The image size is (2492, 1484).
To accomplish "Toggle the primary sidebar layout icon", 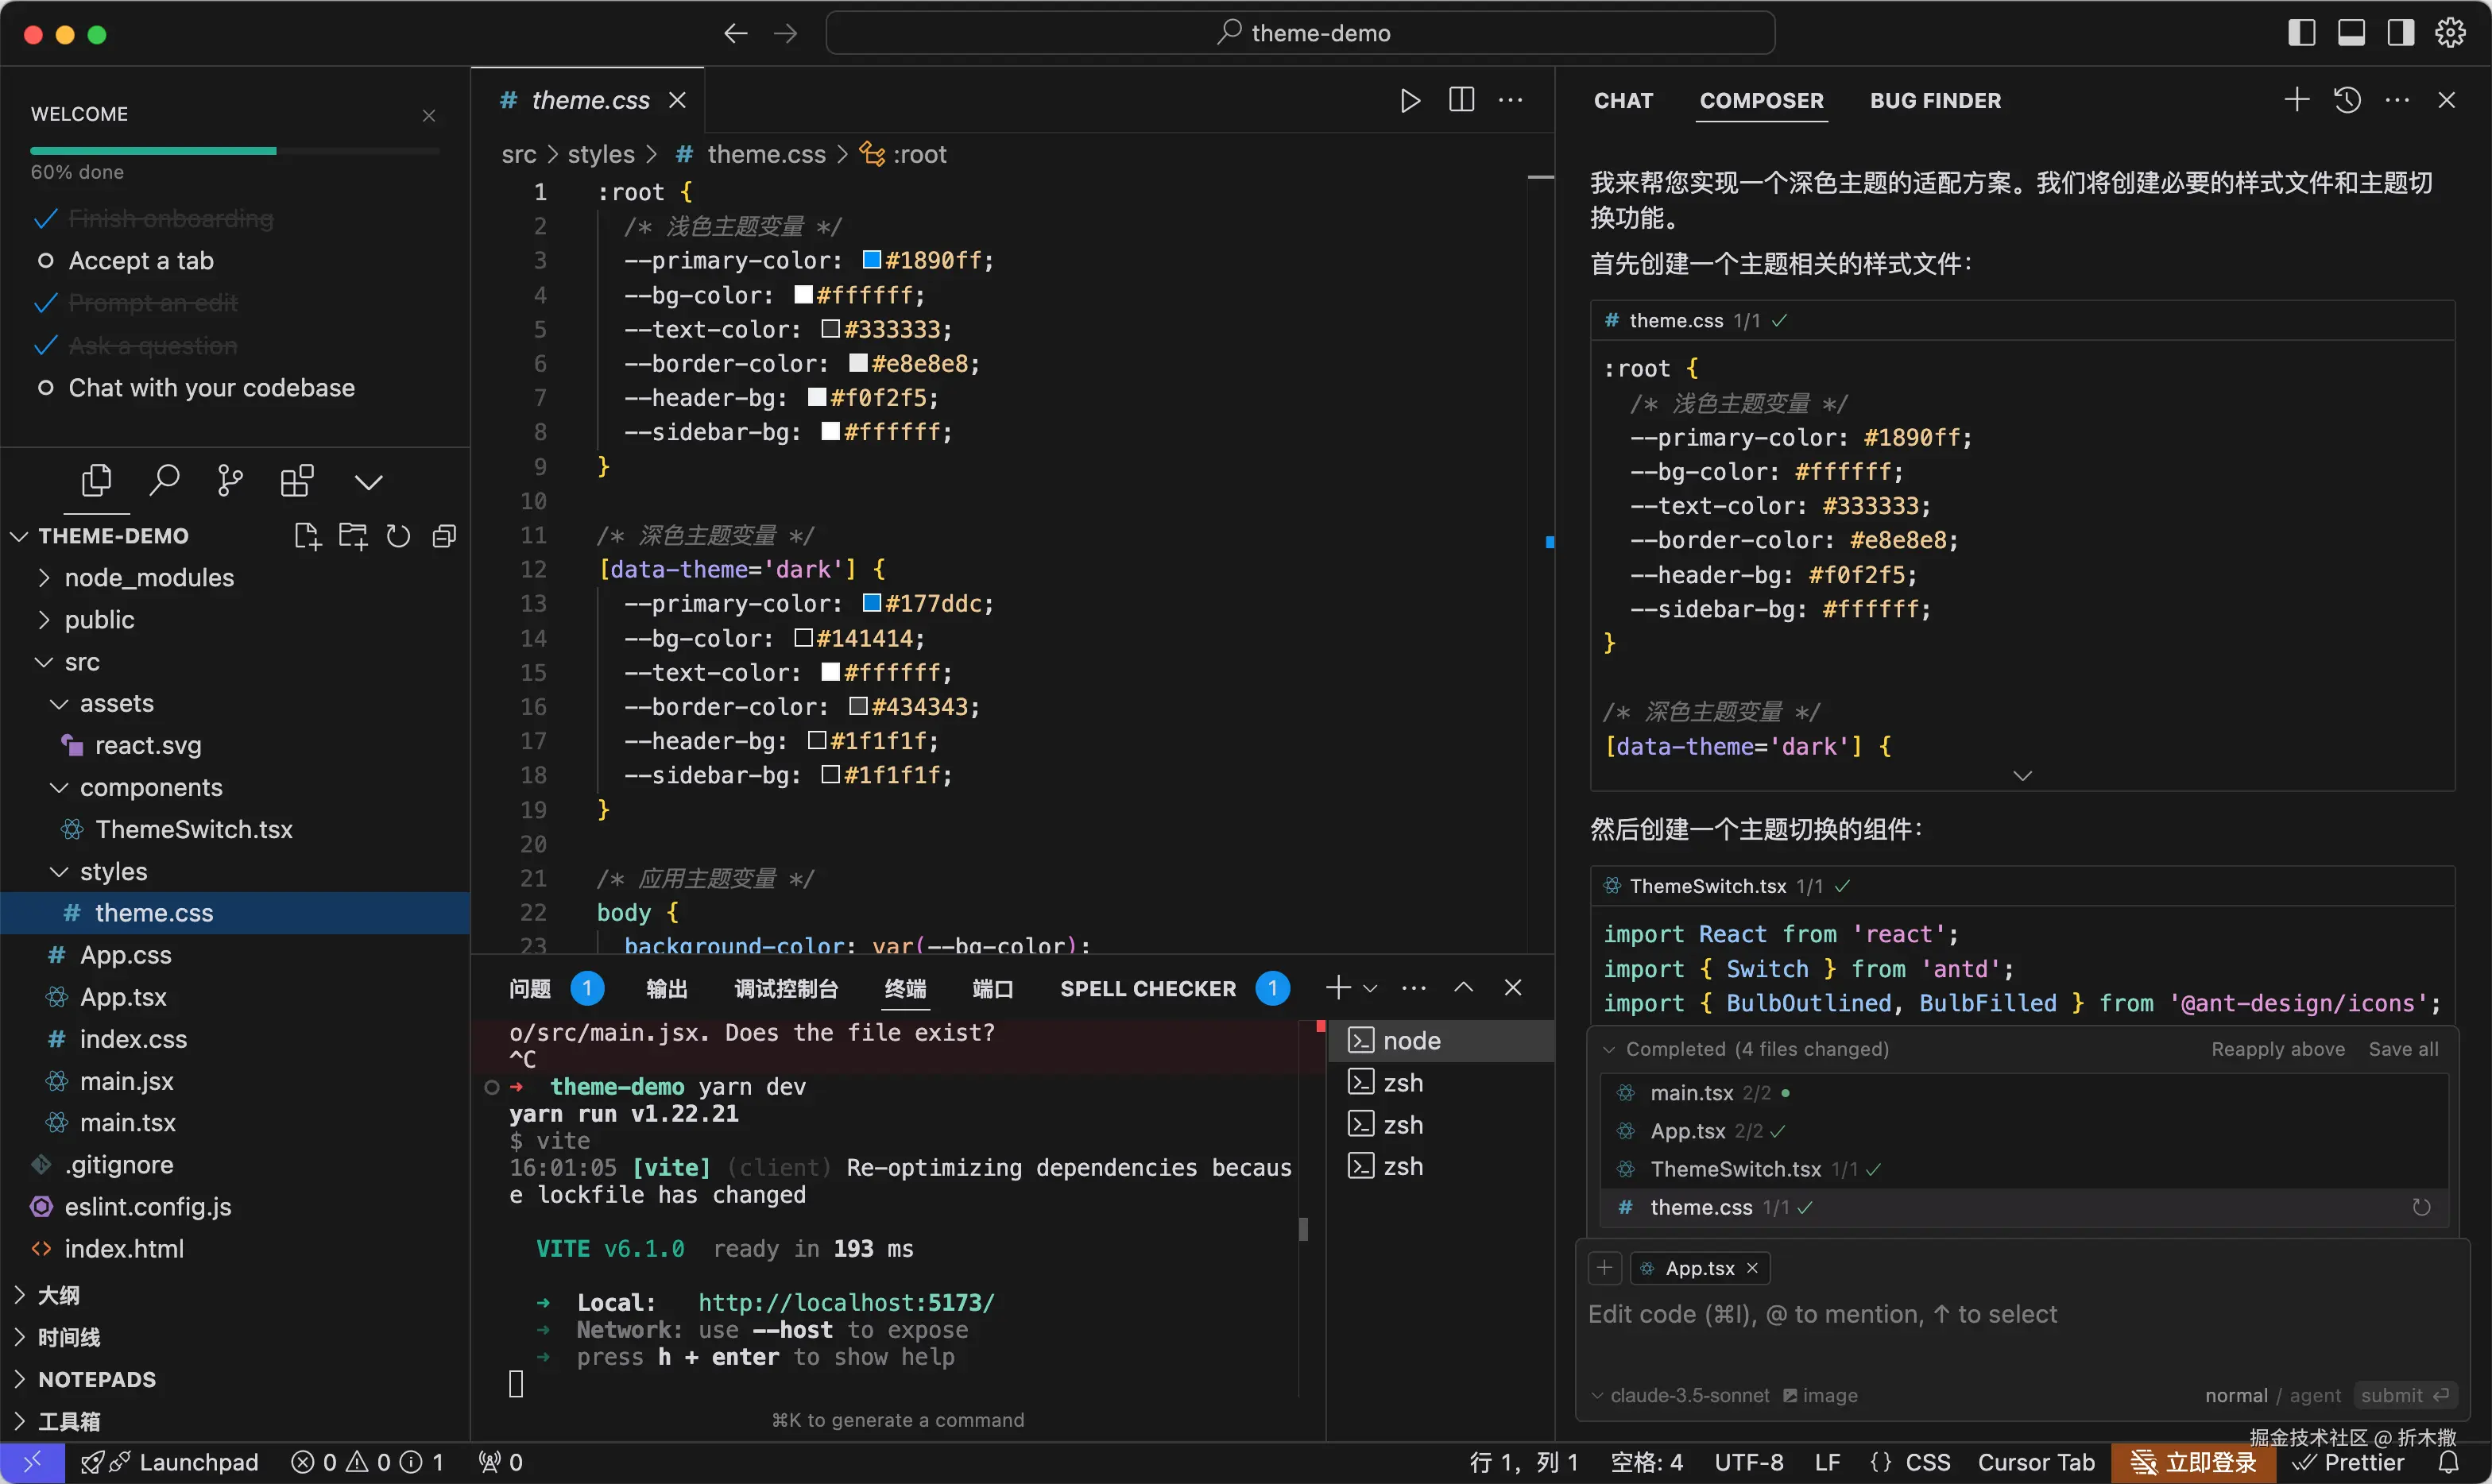I will pos(2301,33).
